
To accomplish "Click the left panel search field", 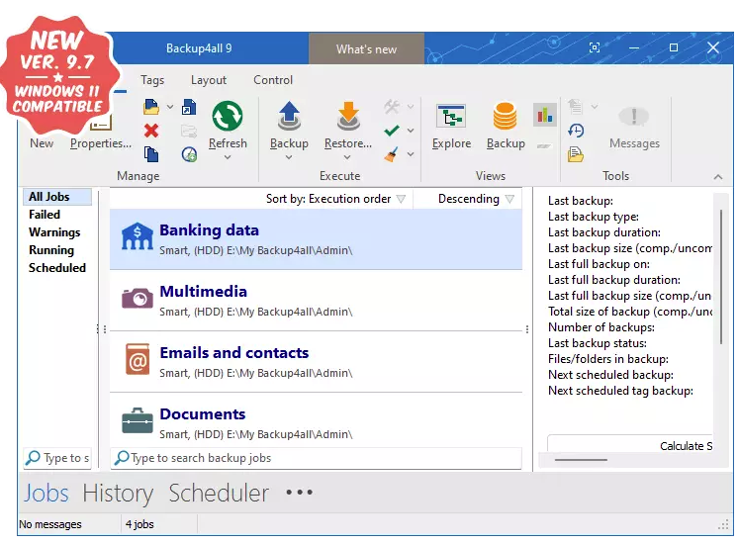I will (x=57, y=458).
